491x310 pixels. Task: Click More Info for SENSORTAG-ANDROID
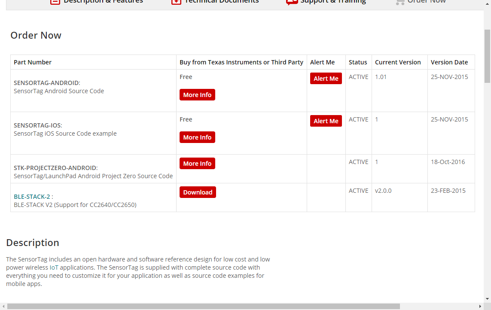click(x=197, y=95)
